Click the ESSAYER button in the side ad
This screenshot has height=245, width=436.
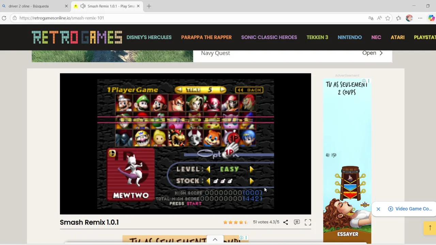tap(347, 234)
